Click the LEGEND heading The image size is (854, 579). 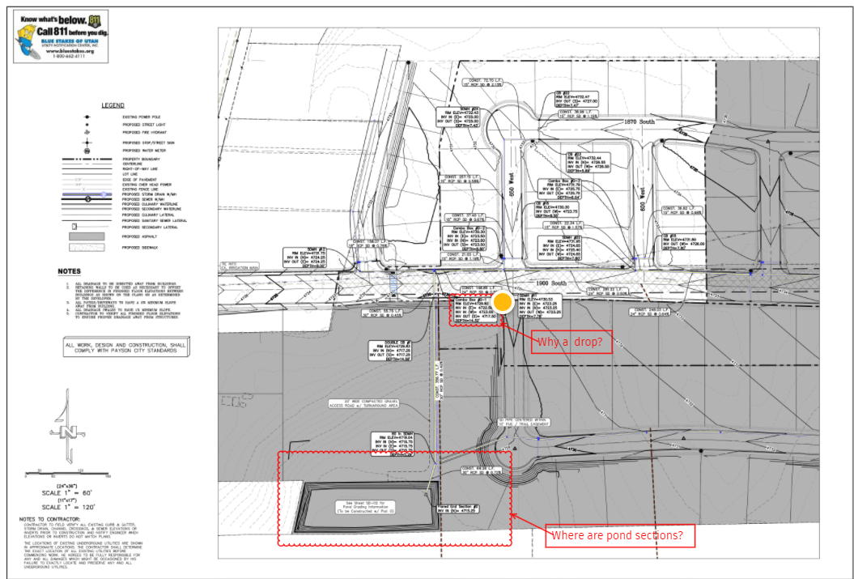113,105
